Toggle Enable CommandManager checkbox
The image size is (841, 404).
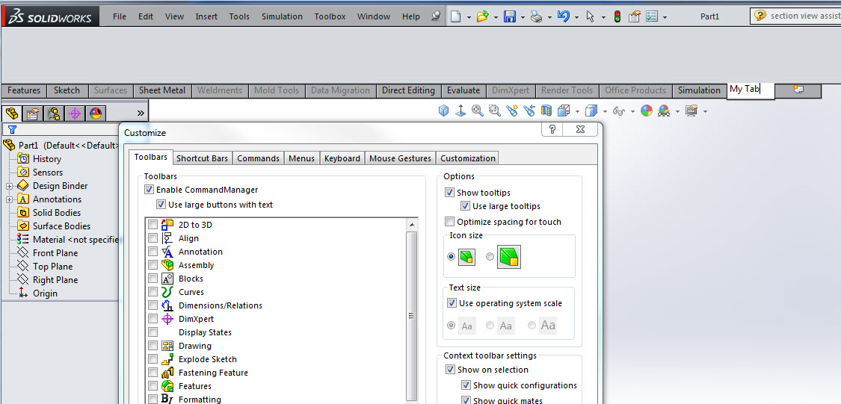point(149,190)
